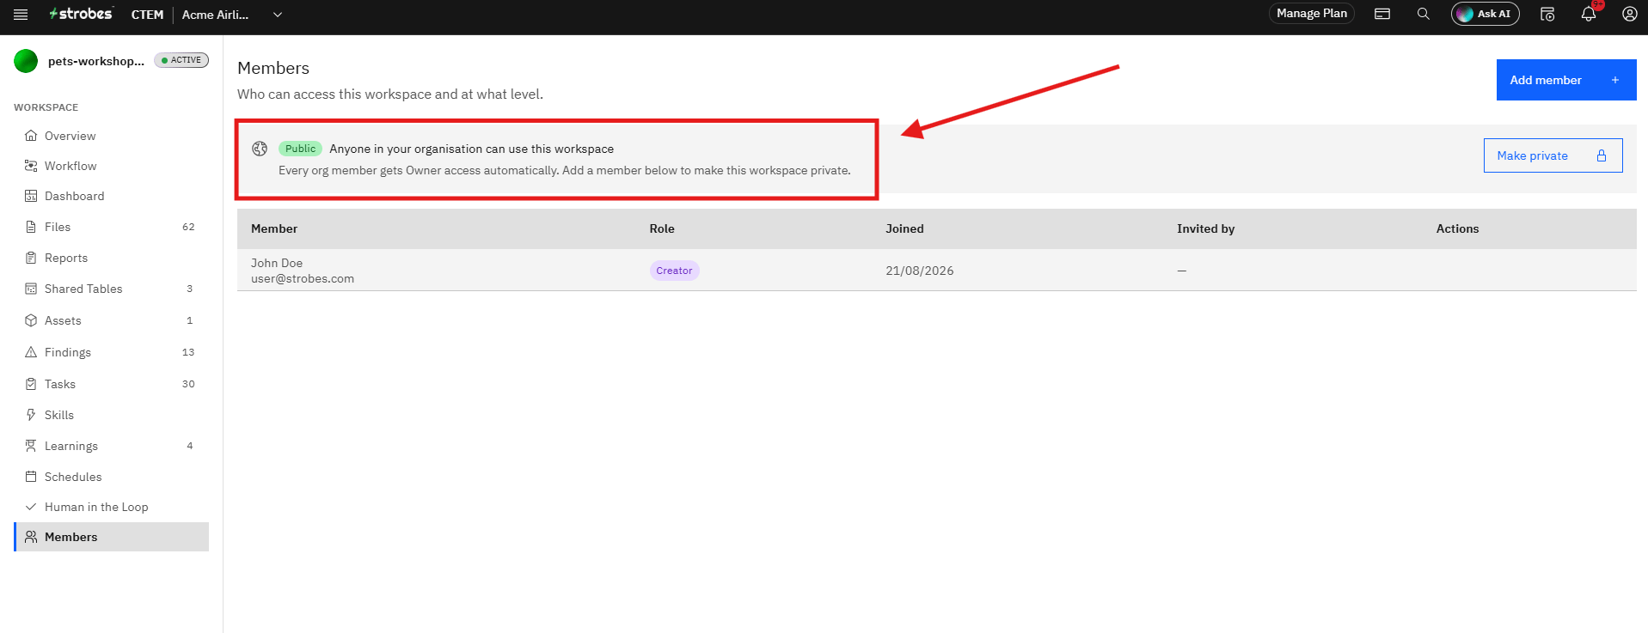
Task: Open the user profile icon
Action: coord(1629,14)
